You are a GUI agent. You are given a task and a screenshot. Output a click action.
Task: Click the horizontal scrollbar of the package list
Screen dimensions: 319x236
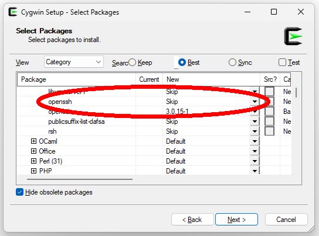click(80, 179)
